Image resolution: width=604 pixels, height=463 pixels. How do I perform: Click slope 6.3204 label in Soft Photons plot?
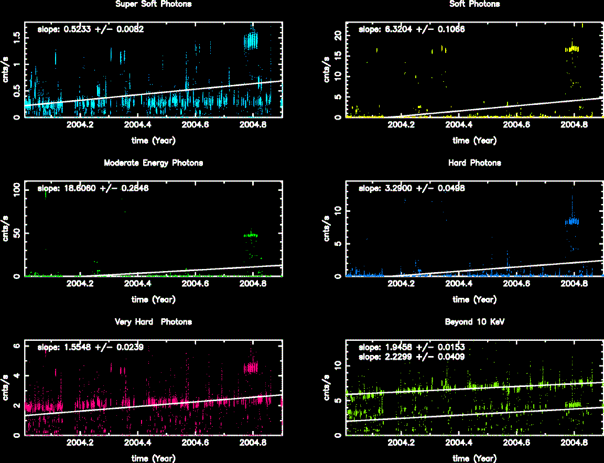click(412, 30)
